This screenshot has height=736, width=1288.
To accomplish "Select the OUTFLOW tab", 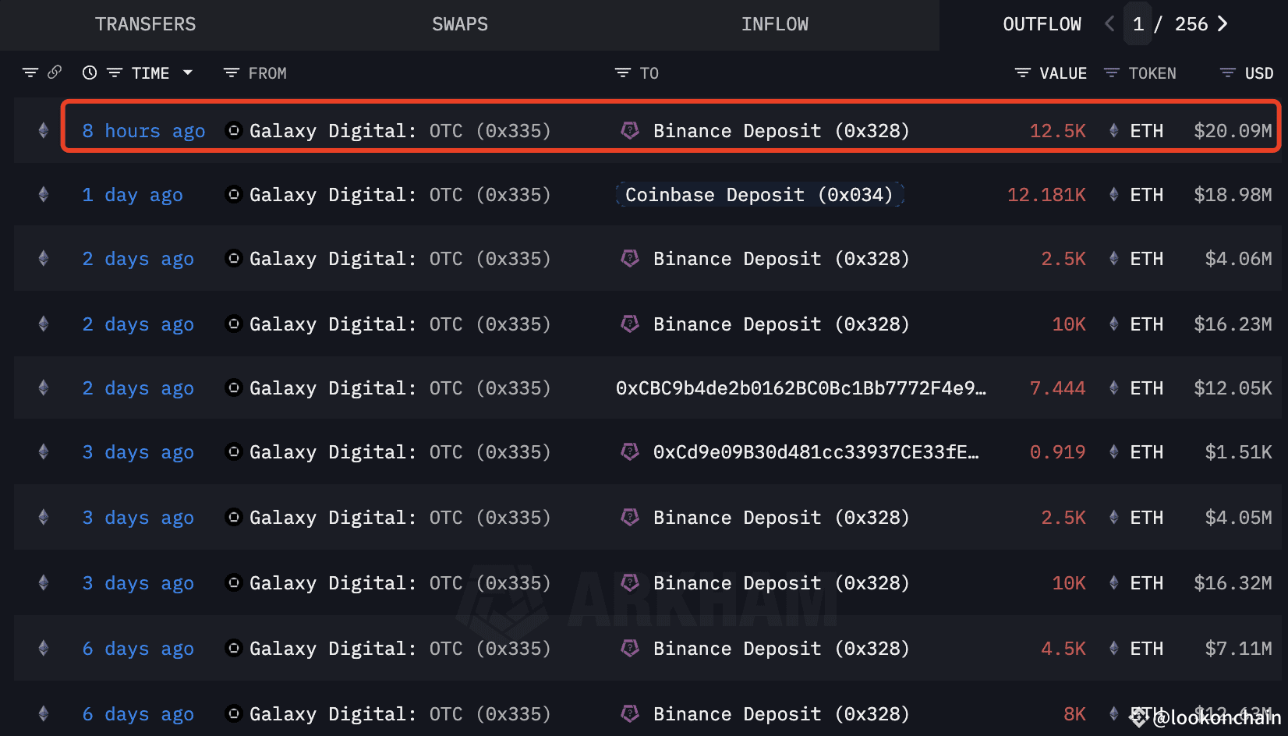I will pyautogui.click(x=1042, y=24).
